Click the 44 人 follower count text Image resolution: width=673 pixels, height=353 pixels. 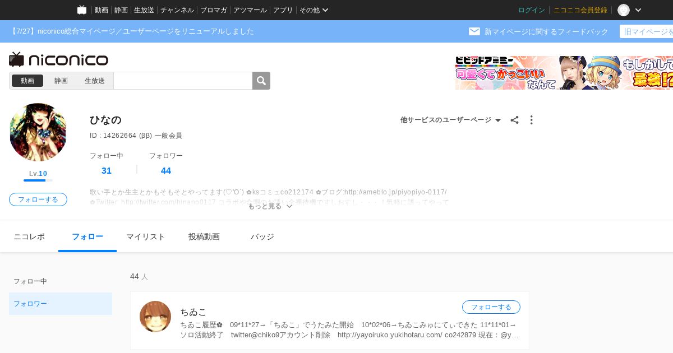point(139,276)
